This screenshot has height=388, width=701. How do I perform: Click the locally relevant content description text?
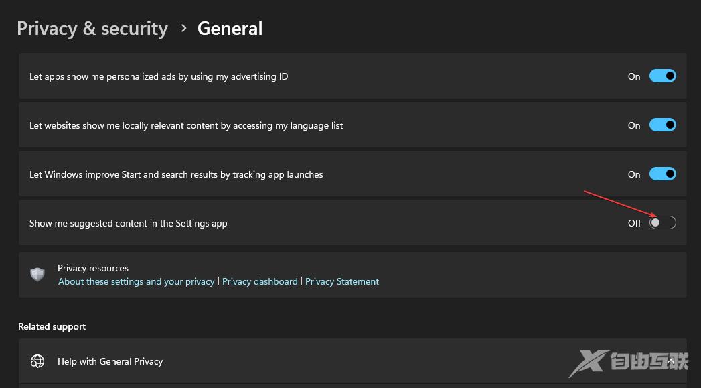186,125
